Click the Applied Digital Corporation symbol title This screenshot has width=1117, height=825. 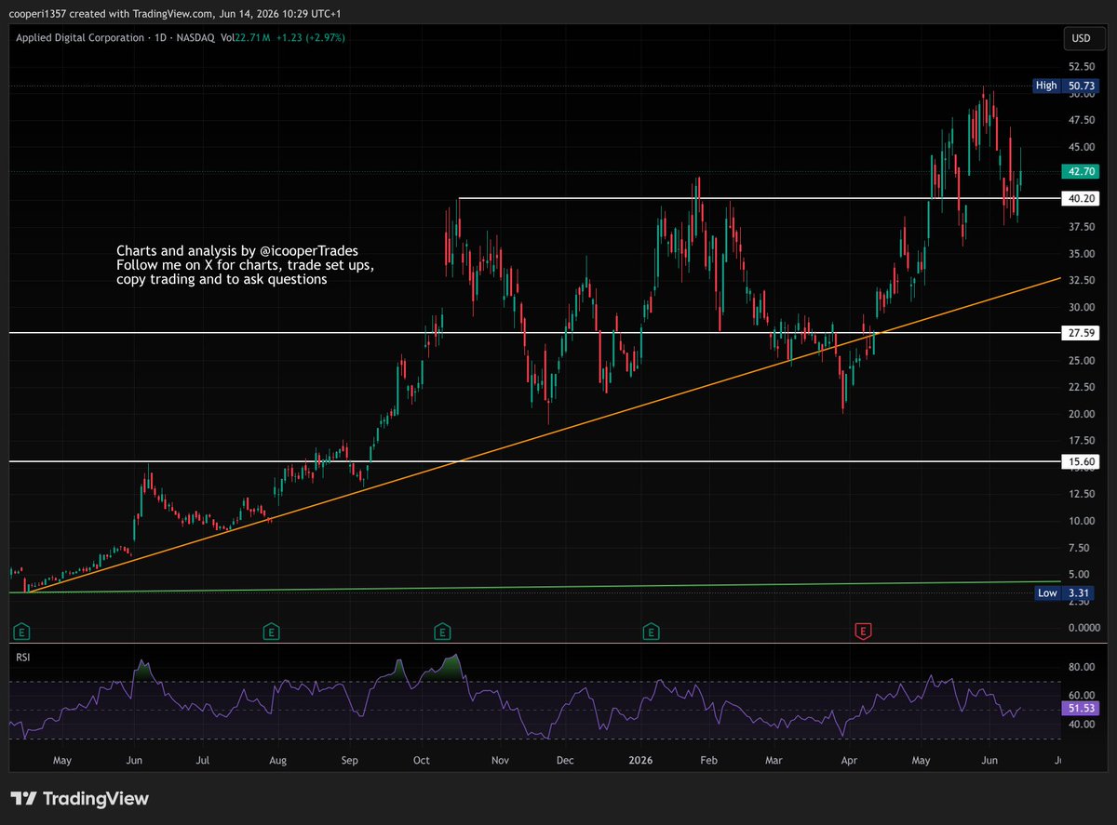pos(78,37)
